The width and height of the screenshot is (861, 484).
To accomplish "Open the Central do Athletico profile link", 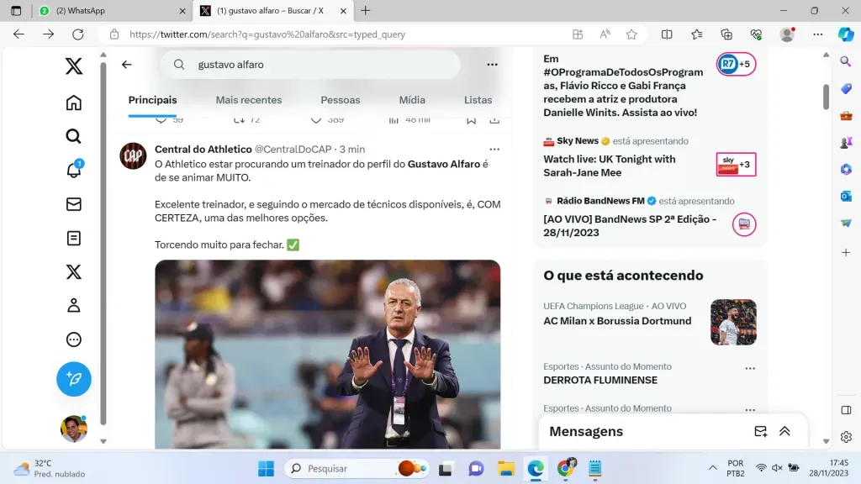I will [202, 149].
